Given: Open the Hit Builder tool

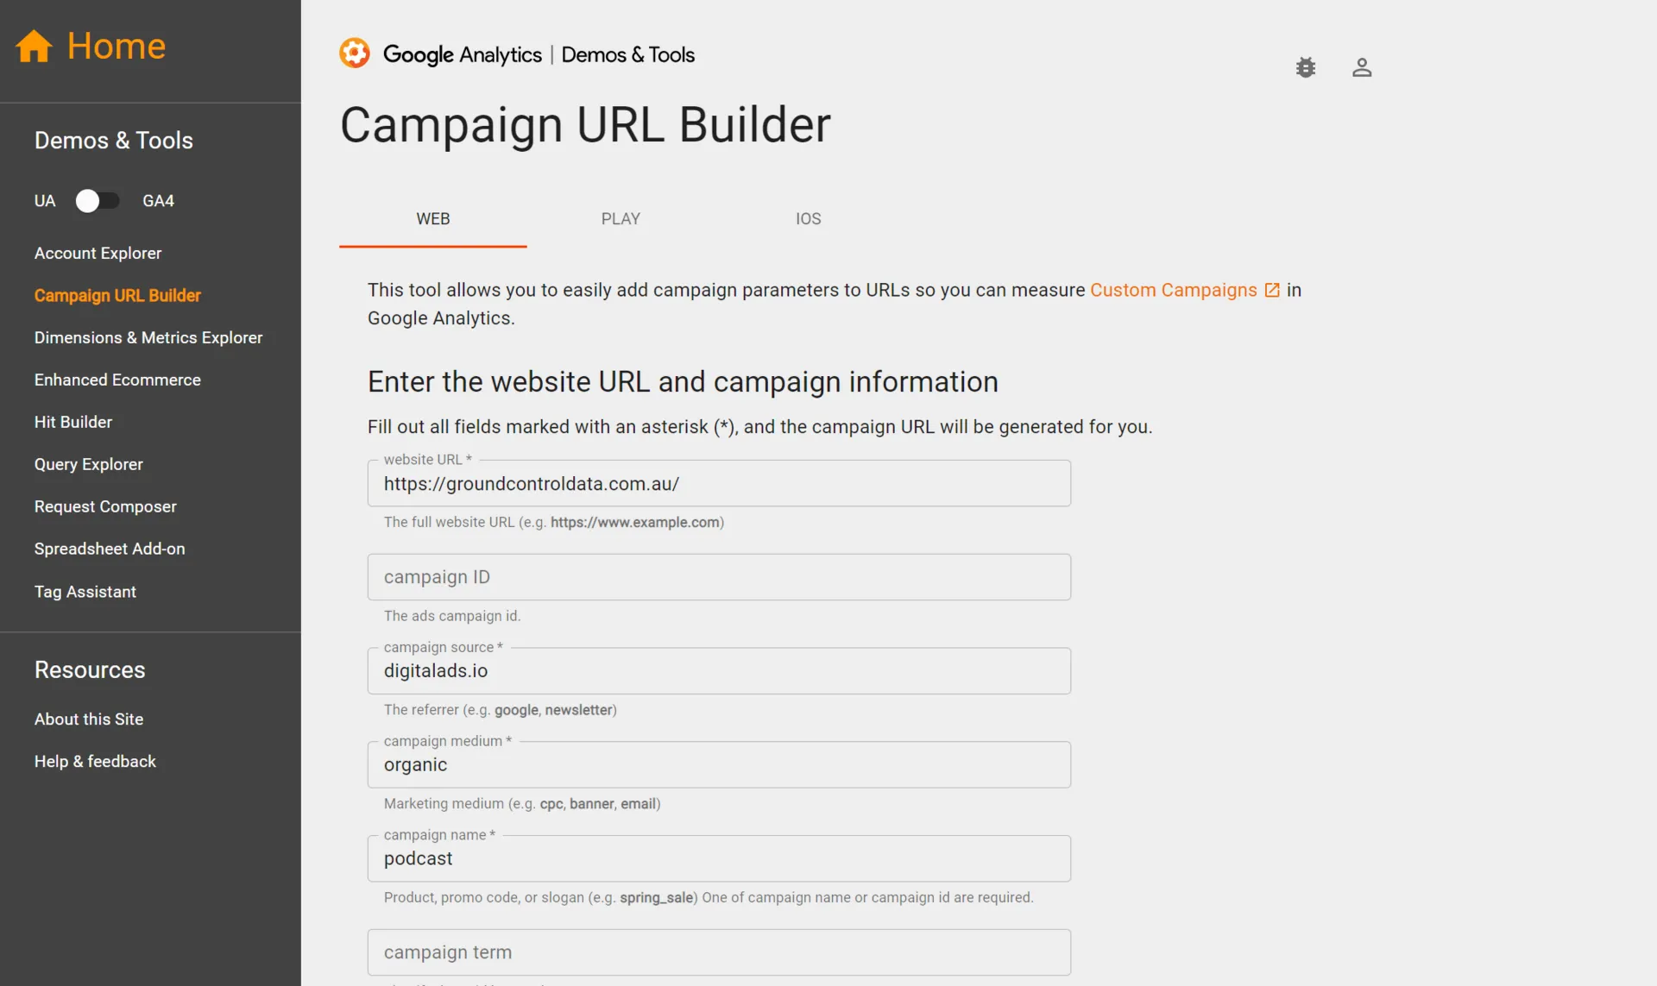Looking at the screenshot, I should coord(73,423).
